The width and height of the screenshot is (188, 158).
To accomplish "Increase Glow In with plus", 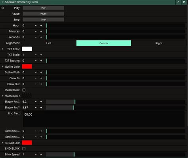I will coord(41,78).
